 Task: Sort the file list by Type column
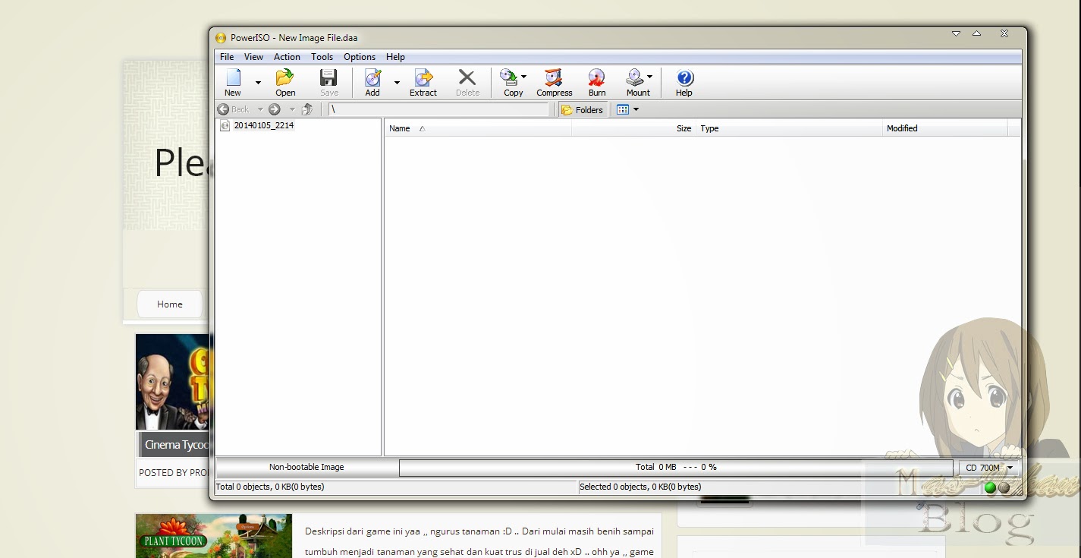click(790, 128)
